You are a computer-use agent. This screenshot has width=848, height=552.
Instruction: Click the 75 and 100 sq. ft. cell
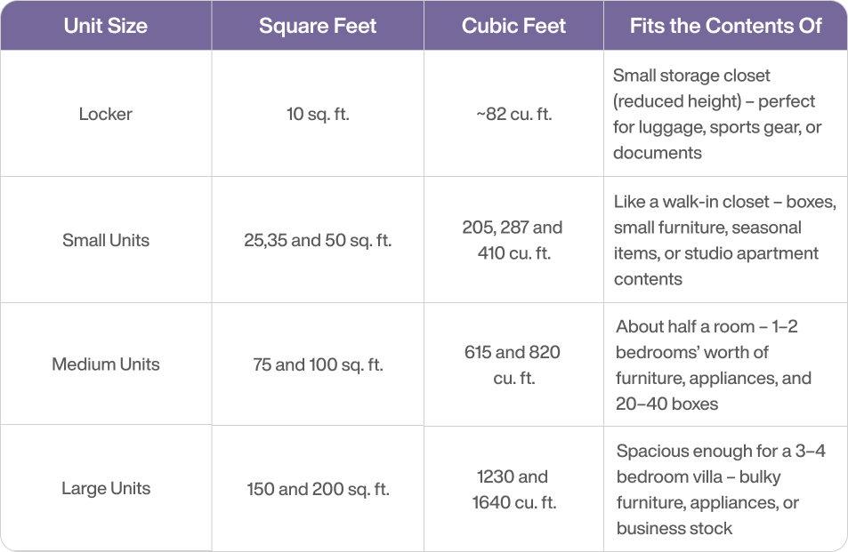point(318,364)
